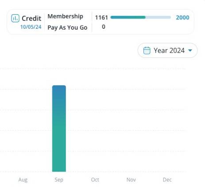The height and width of the screenshot is (191, 205).
Task: Click the 2000 credit limit value
Action: pos(182,18)
